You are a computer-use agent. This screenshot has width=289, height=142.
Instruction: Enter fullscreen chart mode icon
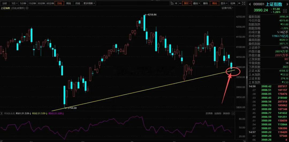tap(244, 3)
